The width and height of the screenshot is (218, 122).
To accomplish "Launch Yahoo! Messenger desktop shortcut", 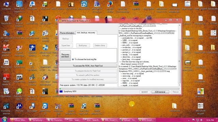I will [19, 50].
